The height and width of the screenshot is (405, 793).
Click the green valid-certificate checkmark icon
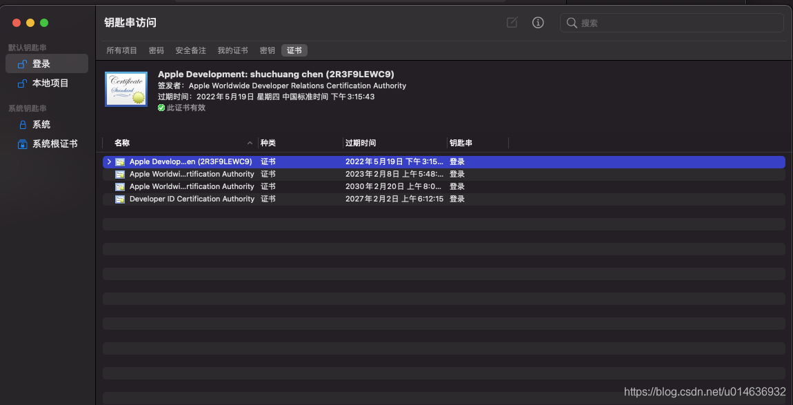(x=161, y=108)
